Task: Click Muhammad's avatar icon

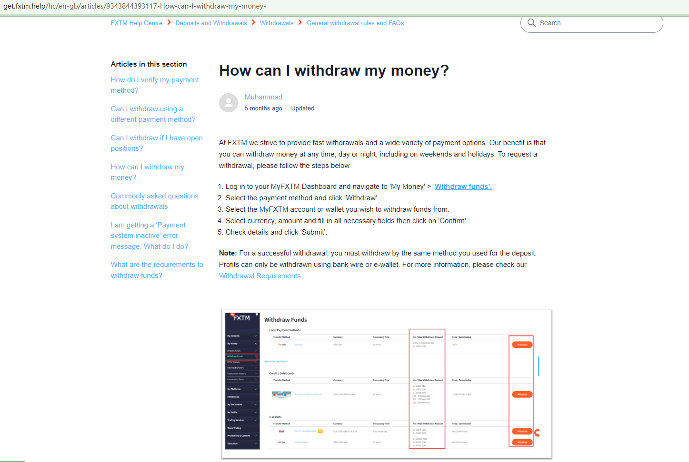Action: coord(229,102)
